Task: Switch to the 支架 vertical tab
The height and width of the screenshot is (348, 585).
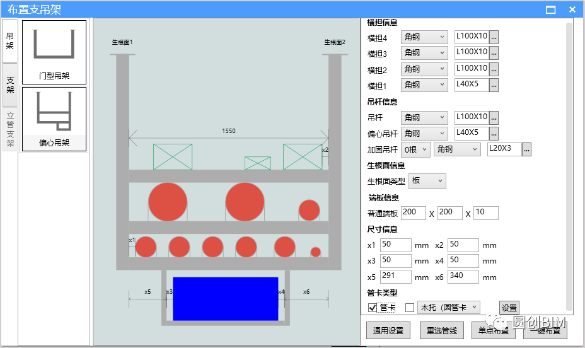Action: (x=9, y=85)
